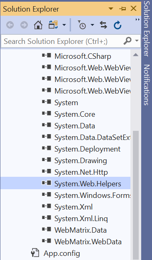The image size is (152, 260).
Task: Switch between solutions and folder views
Action: (x=53, y=25)
